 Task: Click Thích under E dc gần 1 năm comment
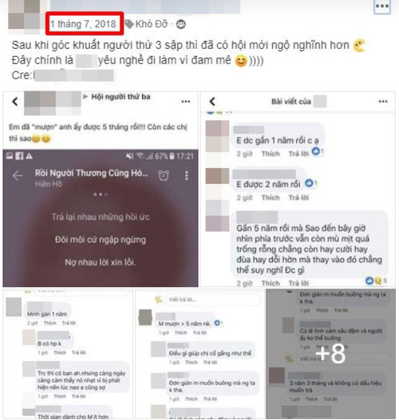click(x=271, y=153)
